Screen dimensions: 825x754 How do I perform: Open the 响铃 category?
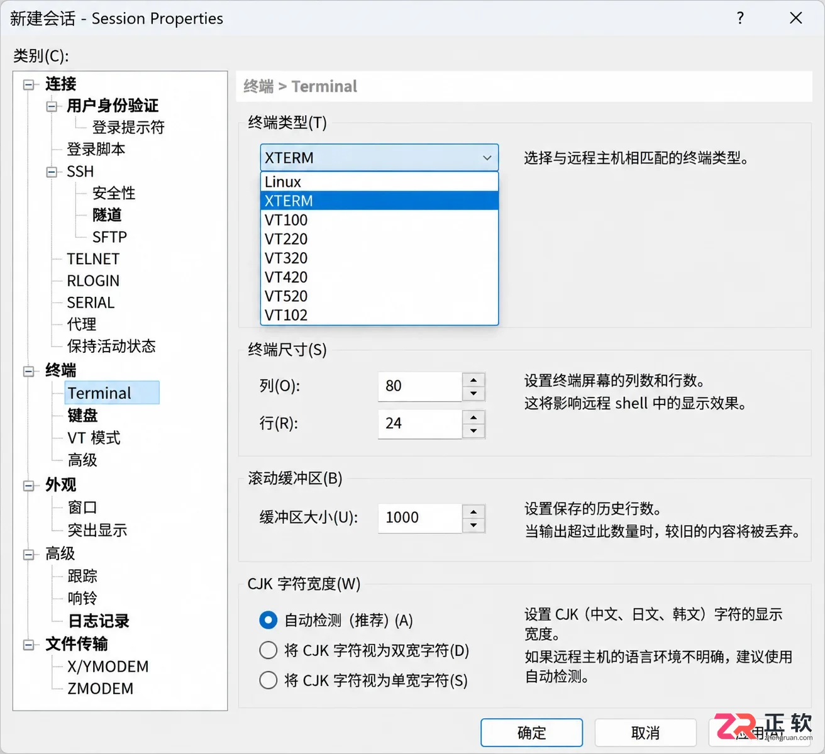click(82, 599)
